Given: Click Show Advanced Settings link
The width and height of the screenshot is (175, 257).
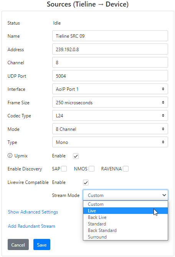Looking at the screenshot, I should pos(33,212).
